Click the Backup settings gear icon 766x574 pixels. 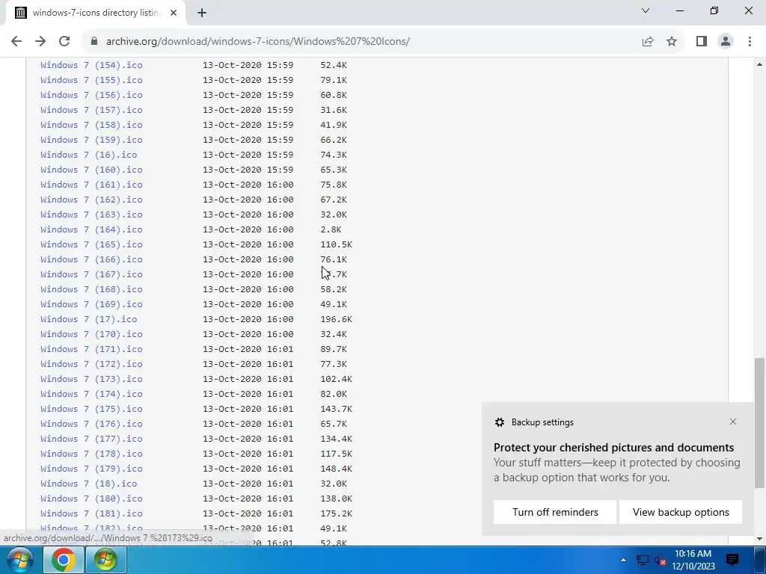pyautogui.click(x=499, y=422)
